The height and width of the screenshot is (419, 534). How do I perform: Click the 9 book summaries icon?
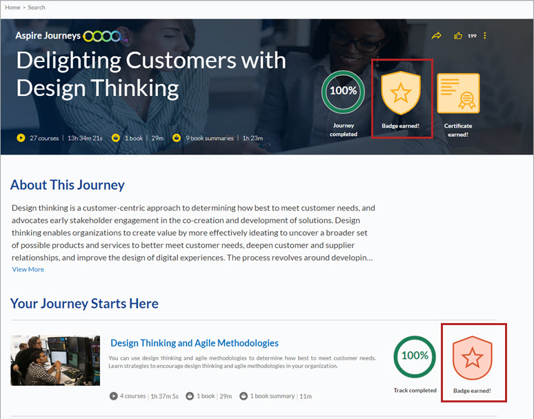tap(177, 138)
